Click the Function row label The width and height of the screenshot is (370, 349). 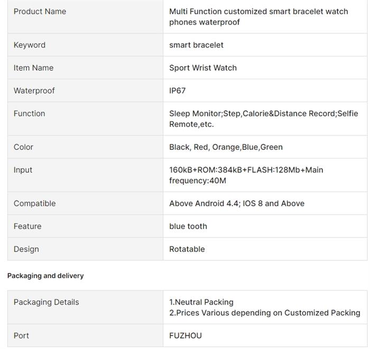click(x=30, y=113)
